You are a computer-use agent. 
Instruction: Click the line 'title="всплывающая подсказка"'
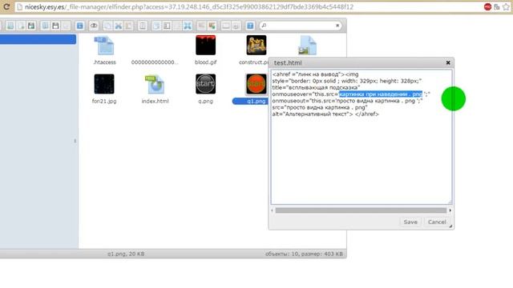tap(316, 87)
